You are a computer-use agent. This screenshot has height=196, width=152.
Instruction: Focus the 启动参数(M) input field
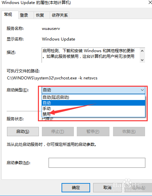[97, 163]
